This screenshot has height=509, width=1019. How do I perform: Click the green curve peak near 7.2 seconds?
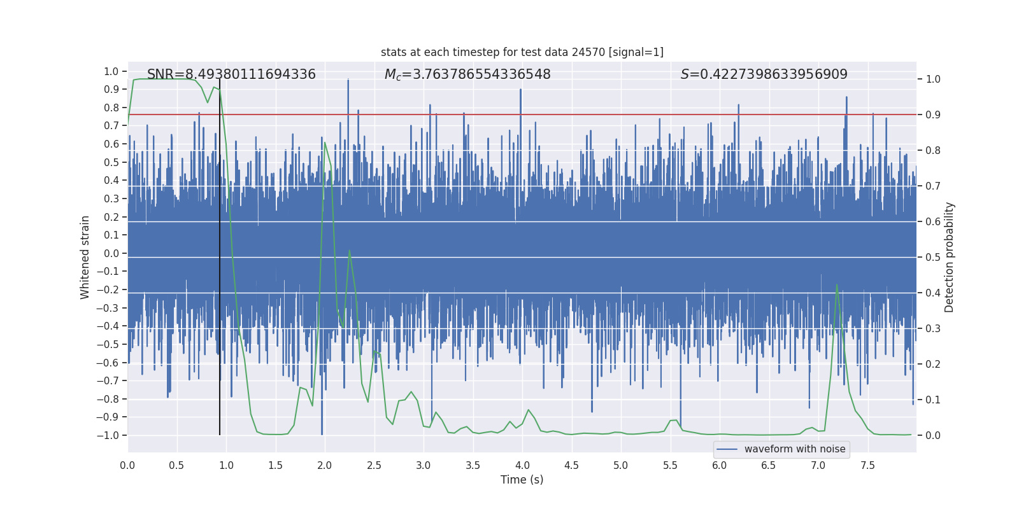(x=837, y=285)
